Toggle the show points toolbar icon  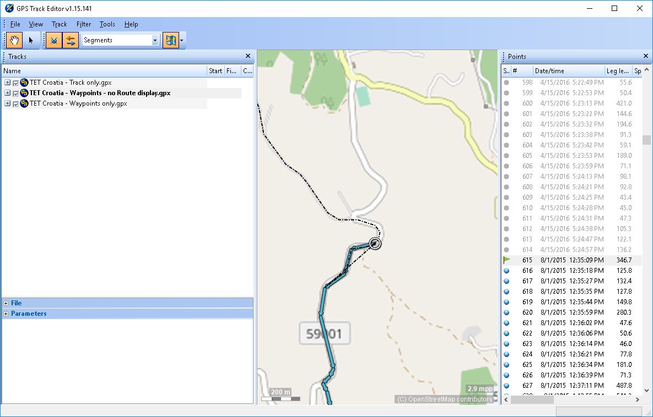[x=53, y=40]
